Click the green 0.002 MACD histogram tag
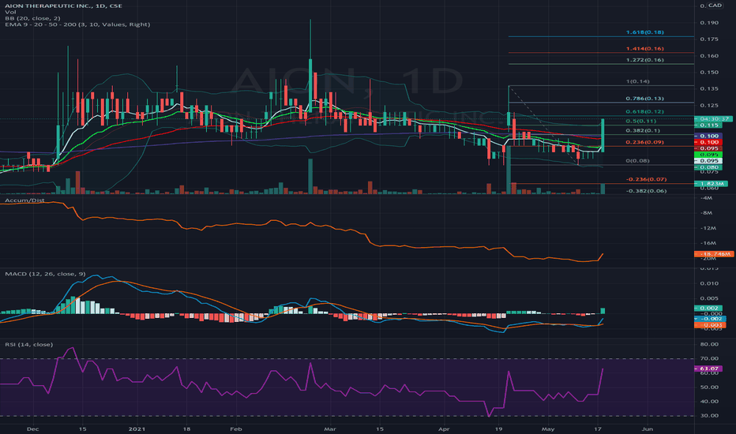Viewport: 736px width, 434px height. pyautogui.click(x=709, y=309)
